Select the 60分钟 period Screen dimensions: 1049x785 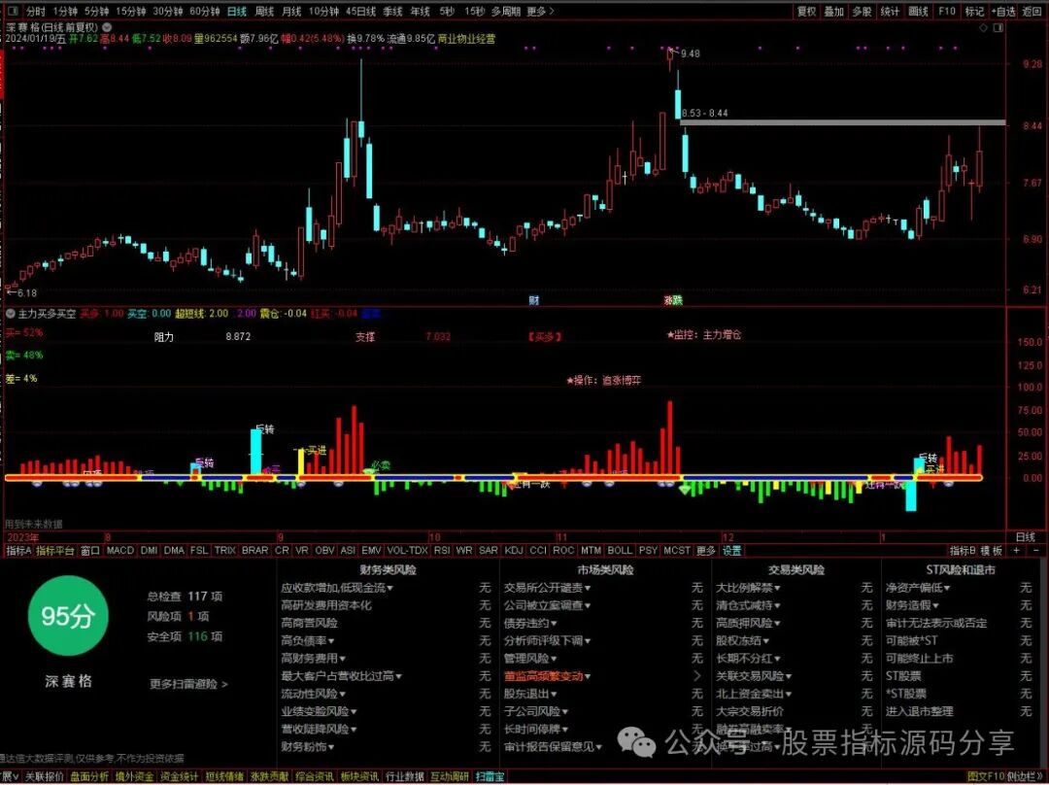click(204, 12)
